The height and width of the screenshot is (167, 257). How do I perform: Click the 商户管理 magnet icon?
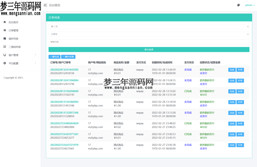pos(5,55)
